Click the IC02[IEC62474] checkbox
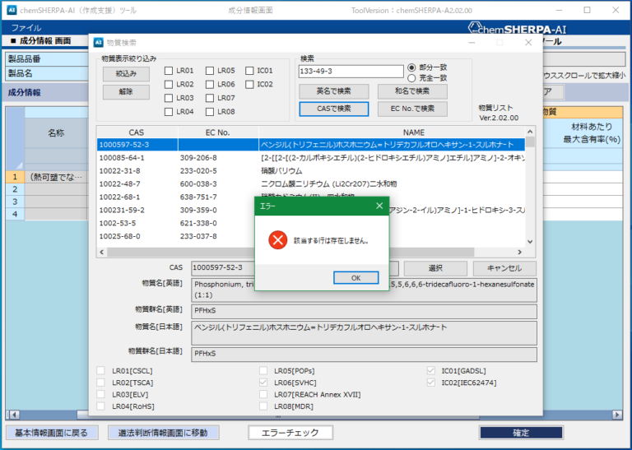This screenshot has width=632, height=450. pos(431,383)
